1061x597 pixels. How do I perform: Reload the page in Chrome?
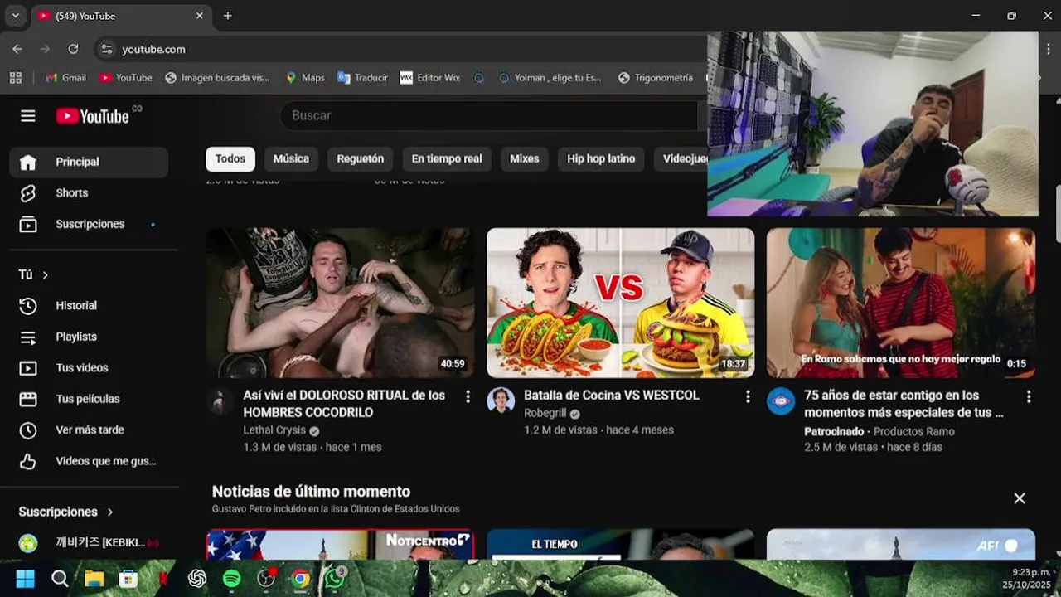click(73, 49)
